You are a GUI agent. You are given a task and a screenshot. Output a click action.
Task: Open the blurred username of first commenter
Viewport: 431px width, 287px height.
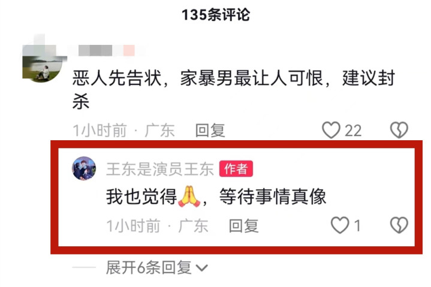point(107,50)
